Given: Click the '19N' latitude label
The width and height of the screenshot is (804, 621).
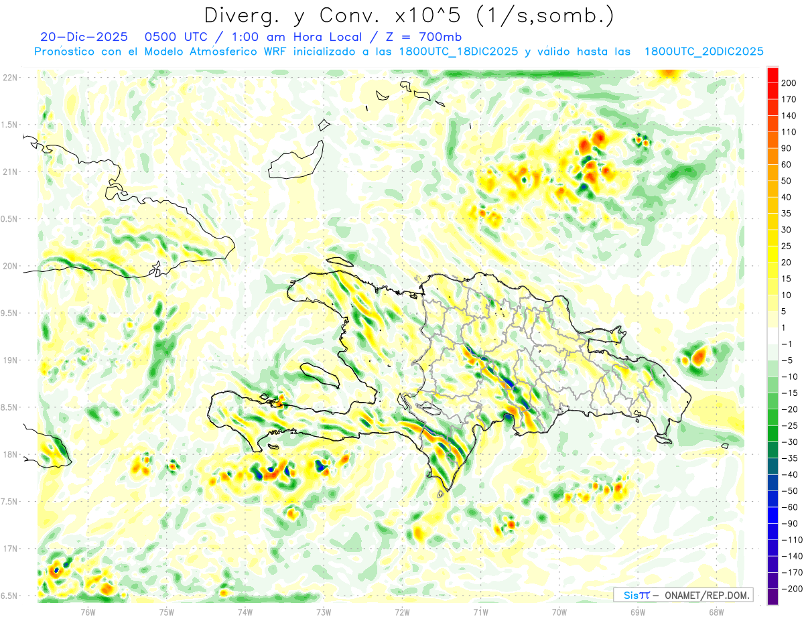Looking at the screenshot, I should (9, 360).
